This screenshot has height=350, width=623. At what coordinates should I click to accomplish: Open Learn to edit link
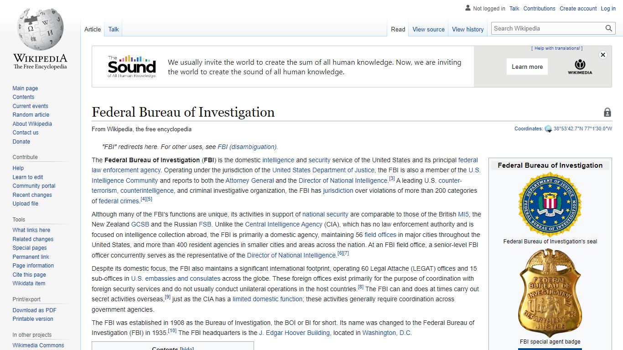click(28, 177)
